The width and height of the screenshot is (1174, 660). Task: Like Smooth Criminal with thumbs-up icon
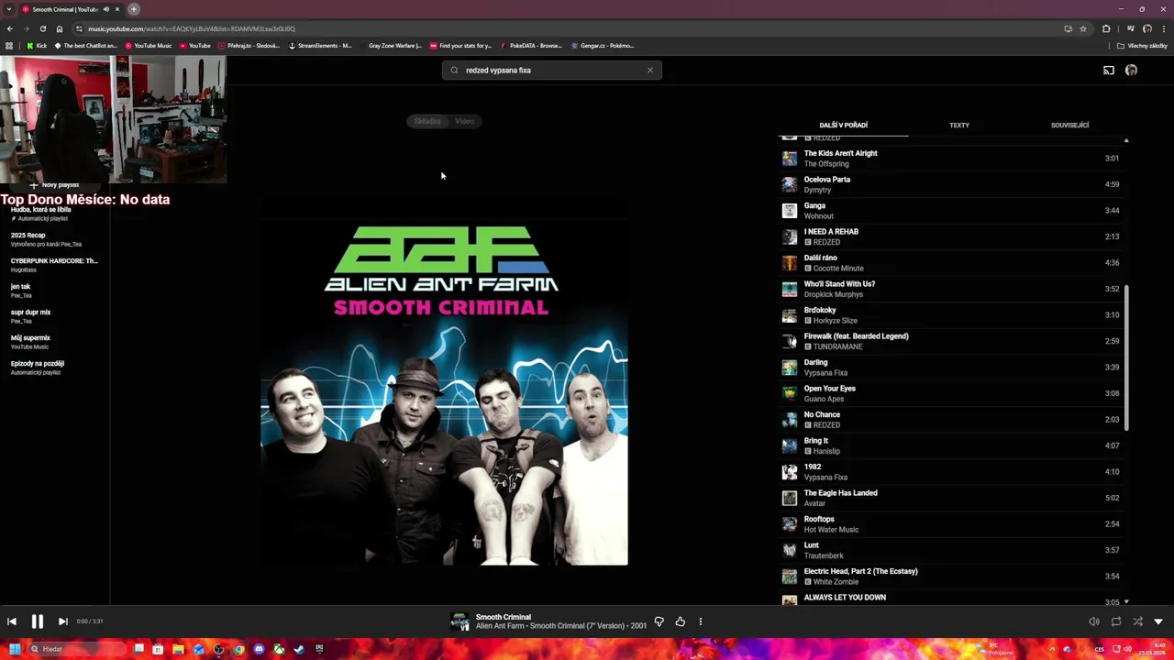point(680,621)
